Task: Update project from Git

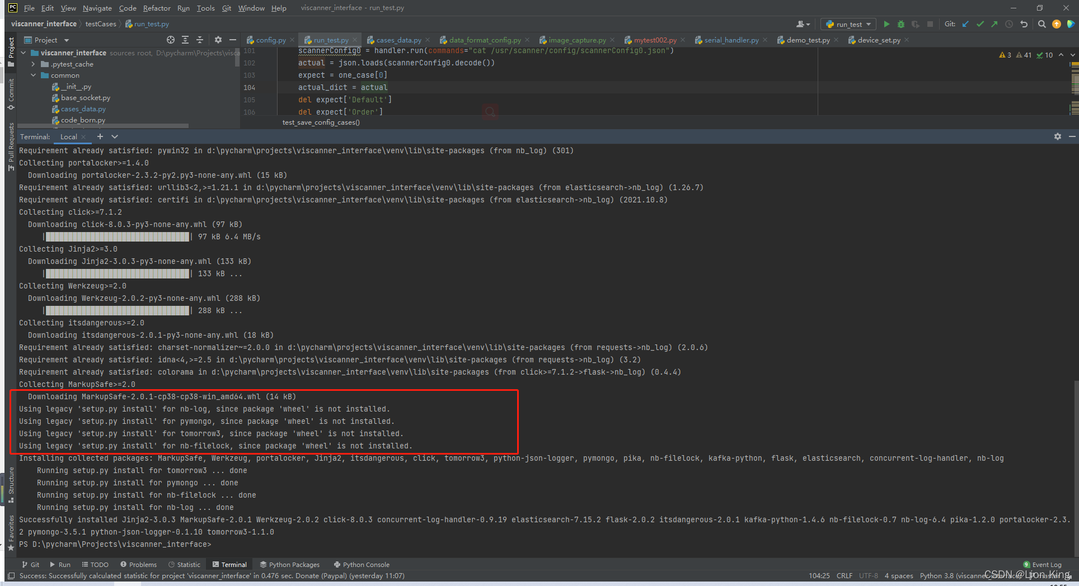Action: tap(965, 24)
